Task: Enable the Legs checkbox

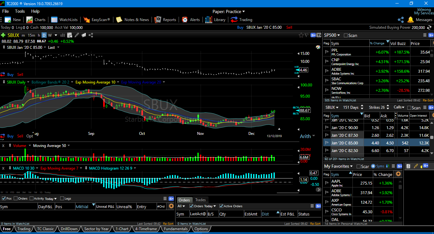Action: (x=62, y=198)
